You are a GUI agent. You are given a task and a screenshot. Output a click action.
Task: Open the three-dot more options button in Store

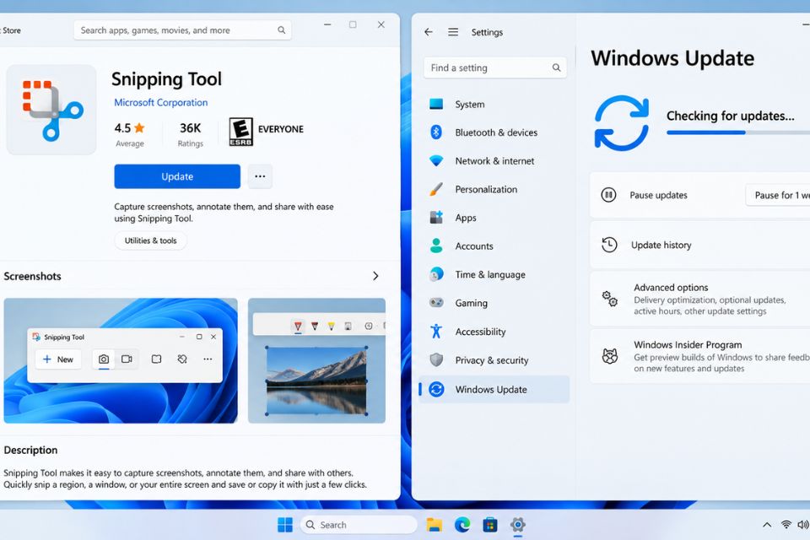coord(260,176)
